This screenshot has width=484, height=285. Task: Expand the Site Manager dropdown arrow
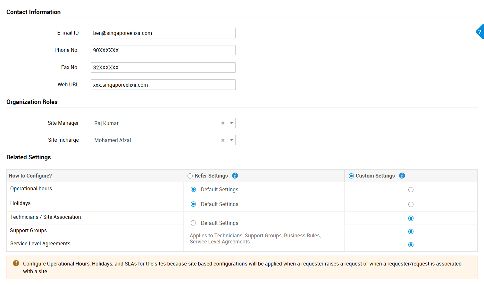[x=232, y=123]
